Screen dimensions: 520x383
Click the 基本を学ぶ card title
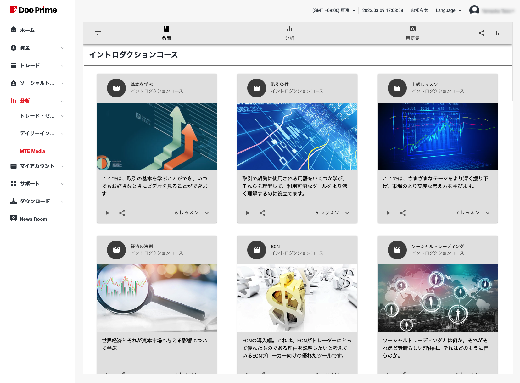(x=142, y=85)
